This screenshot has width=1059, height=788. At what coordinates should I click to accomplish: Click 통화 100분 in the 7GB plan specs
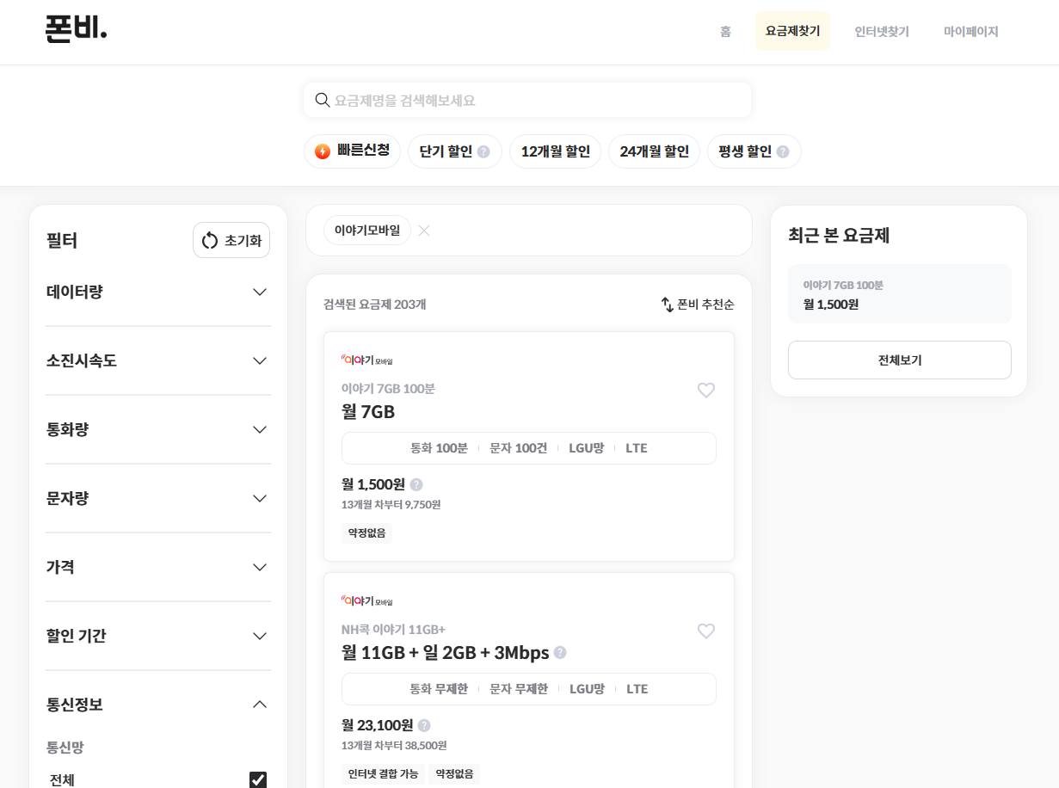point(439,448)
